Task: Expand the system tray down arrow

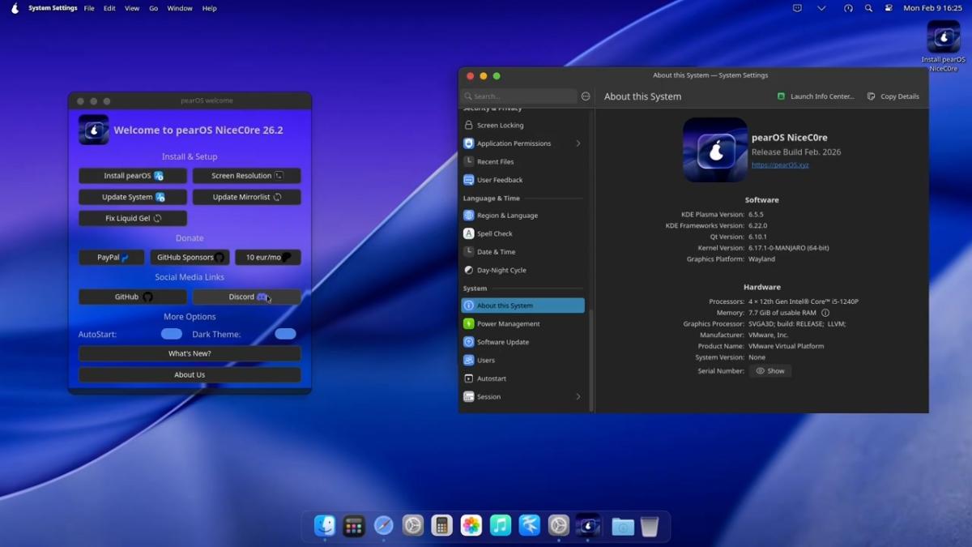Action: coord(821,8)
